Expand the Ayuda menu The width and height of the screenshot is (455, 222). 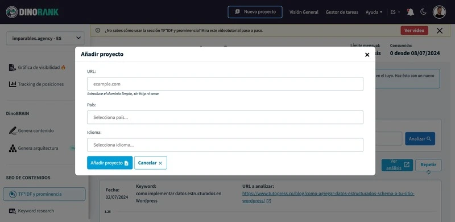[x=374, y=12]
